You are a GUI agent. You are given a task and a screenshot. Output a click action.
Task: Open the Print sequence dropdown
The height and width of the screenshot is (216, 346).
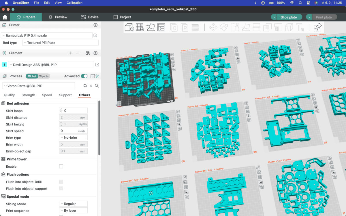pos(73,211)
